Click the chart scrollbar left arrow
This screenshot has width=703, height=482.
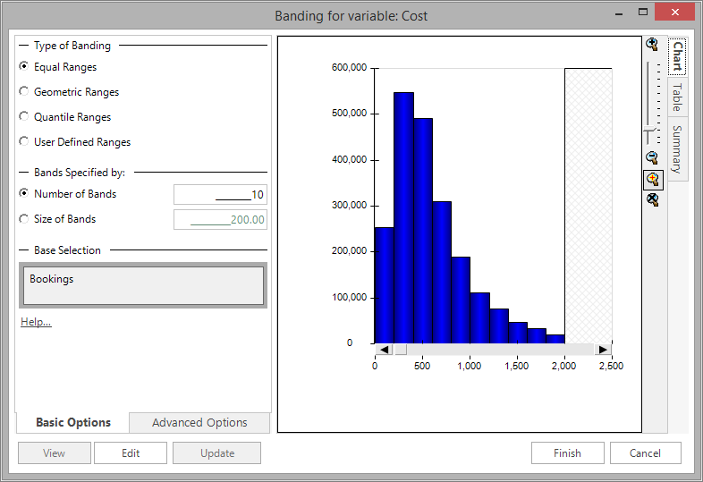click(x=384, y=350)
